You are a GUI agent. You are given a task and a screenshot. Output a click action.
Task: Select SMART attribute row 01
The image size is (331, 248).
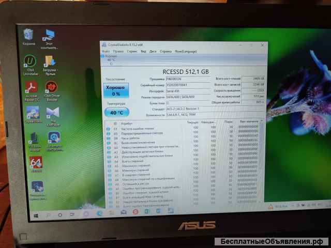(x=183, y=128)
